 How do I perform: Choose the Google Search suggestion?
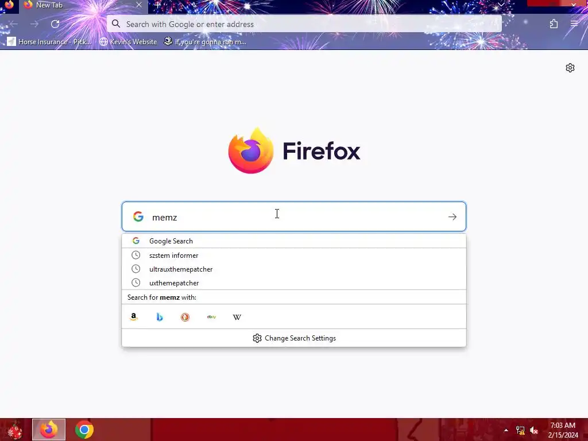coord(294,241)
